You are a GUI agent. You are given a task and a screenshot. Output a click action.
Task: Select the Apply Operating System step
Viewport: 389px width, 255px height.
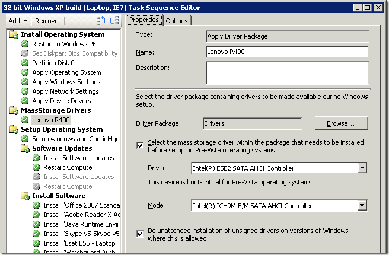(66, 72)
